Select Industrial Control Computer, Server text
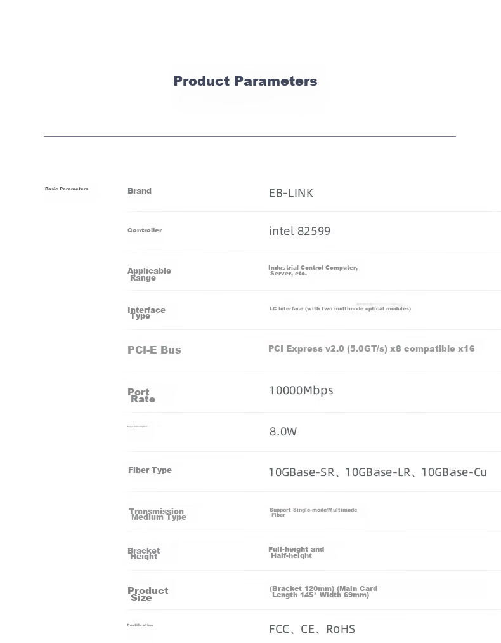Viewport: 501px width, 643px height. tap(313, 270)
